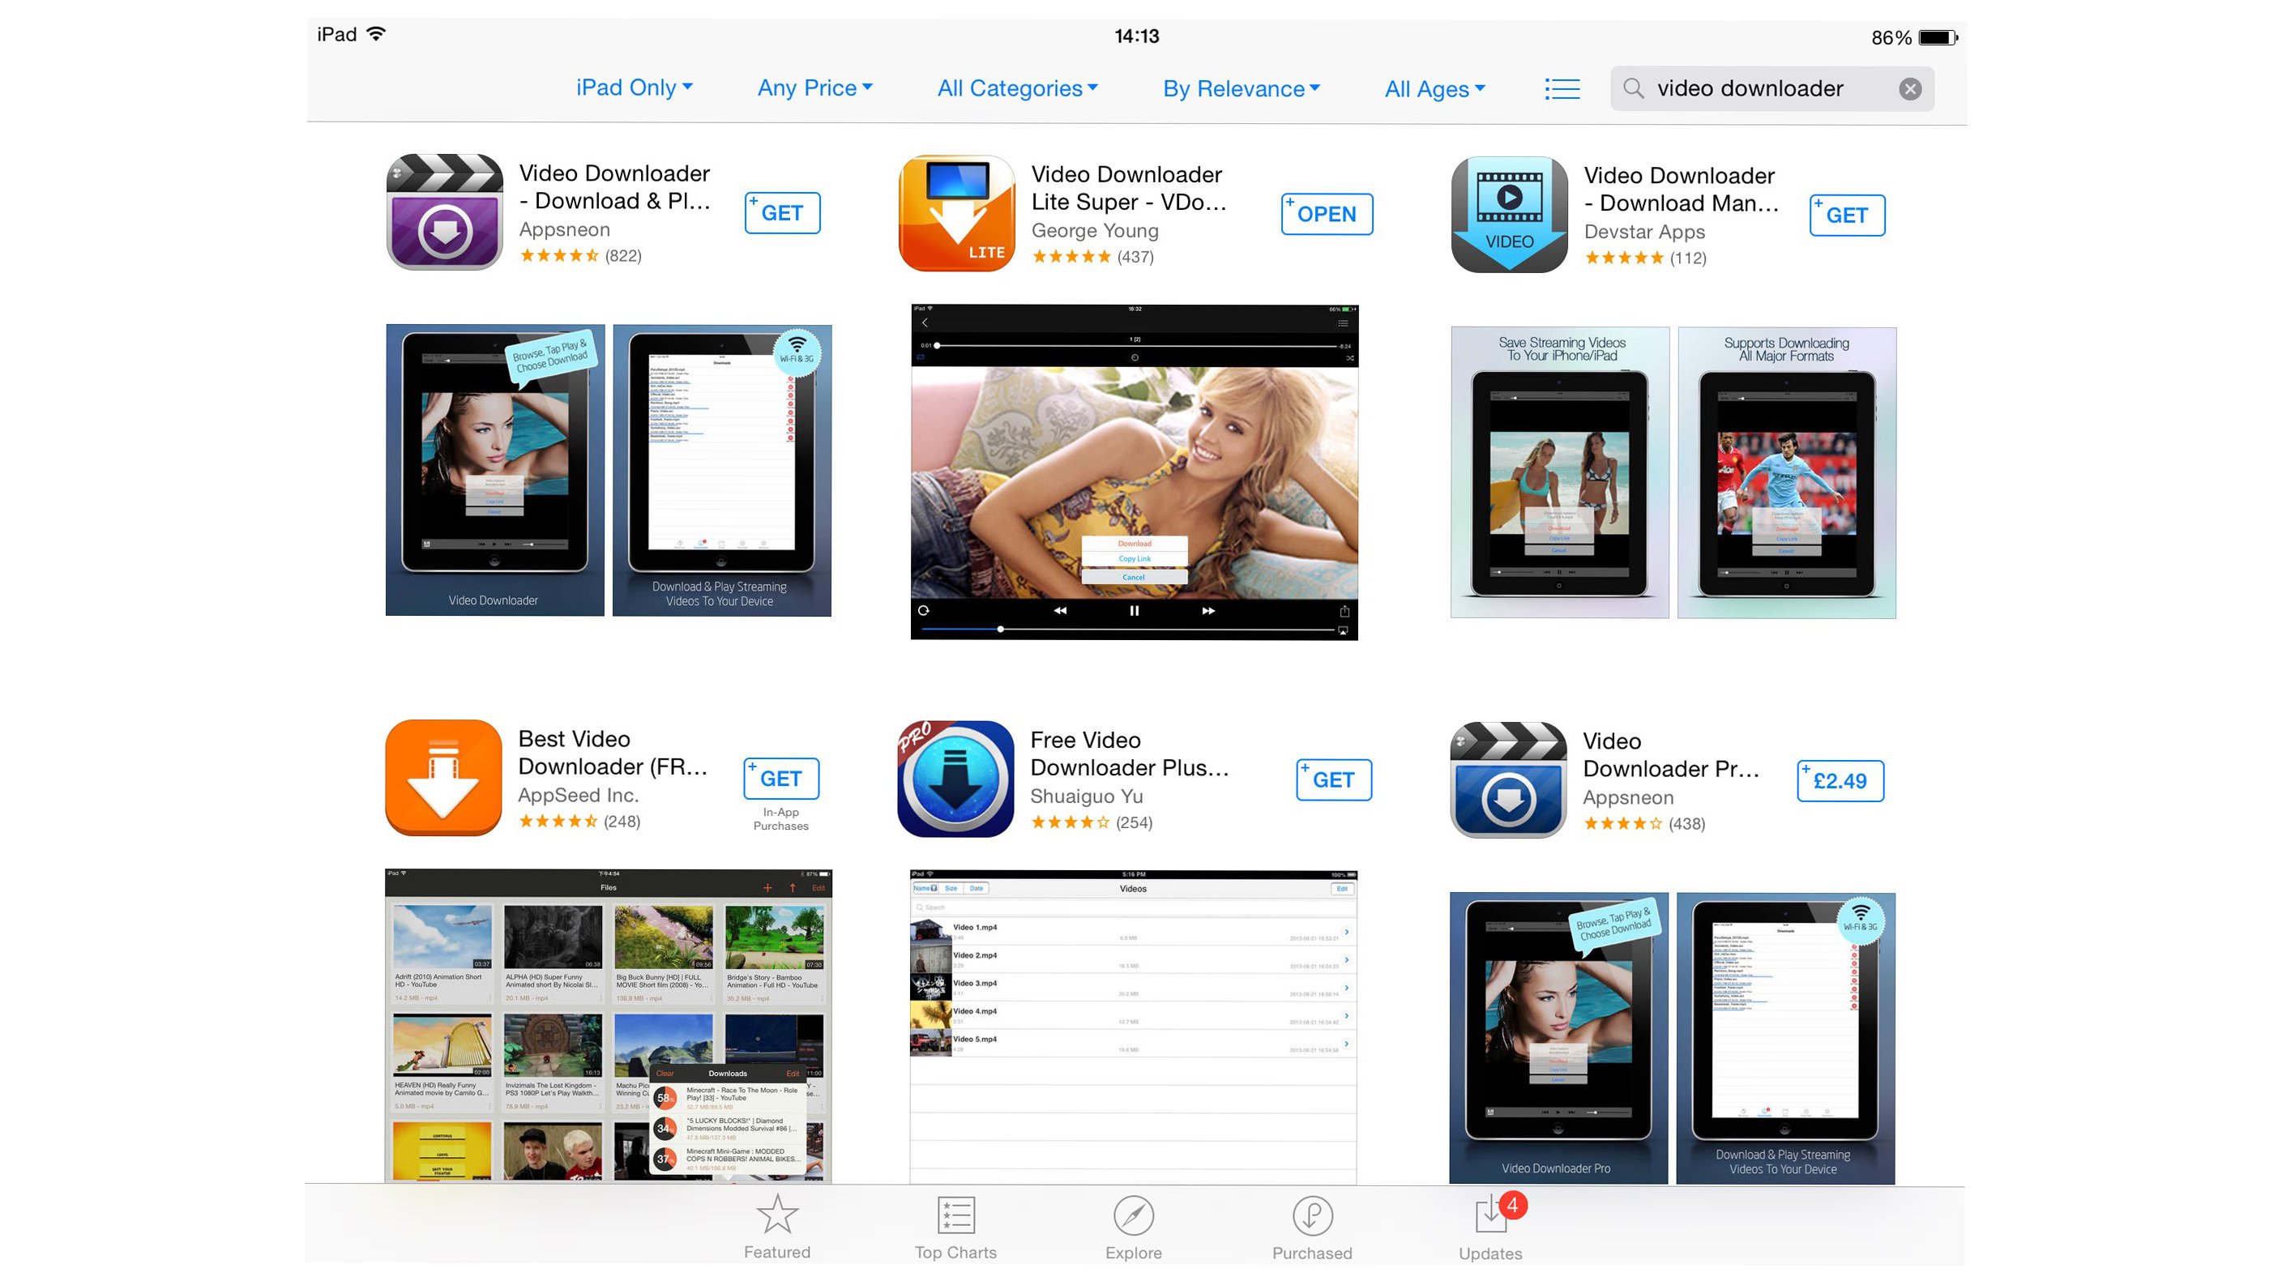Select the 'By Relevance' sort order
This screenshot has height=1281, width=2278.
(x=1244, y=88)
